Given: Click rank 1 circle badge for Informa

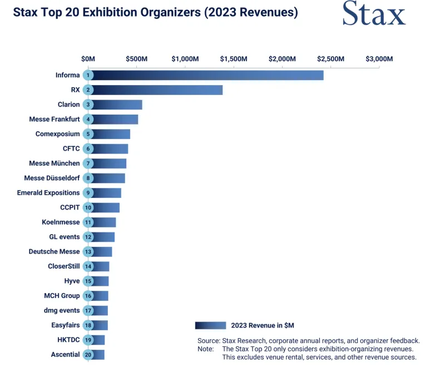Looking at the screenshot, I should point(88,75).
